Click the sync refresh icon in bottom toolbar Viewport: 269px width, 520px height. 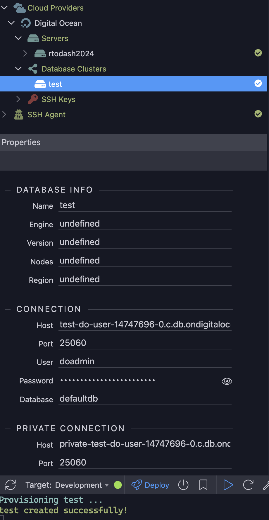point(11,485)
